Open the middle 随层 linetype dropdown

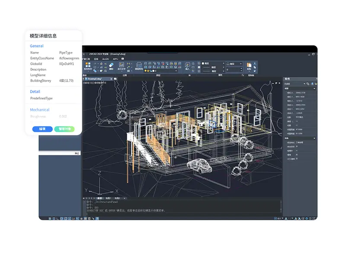(224, 67)
